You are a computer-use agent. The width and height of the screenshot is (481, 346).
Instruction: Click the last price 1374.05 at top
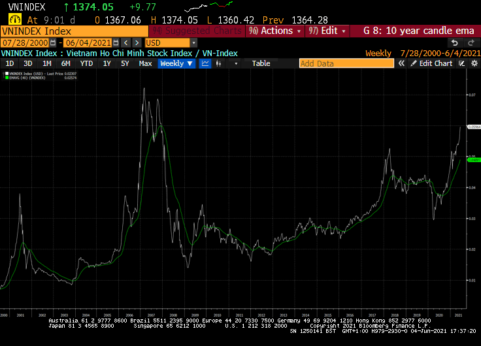(x=93, y=7)
